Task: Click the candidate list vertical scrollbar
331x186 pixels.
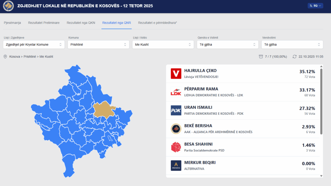Action: pos(321,100)
